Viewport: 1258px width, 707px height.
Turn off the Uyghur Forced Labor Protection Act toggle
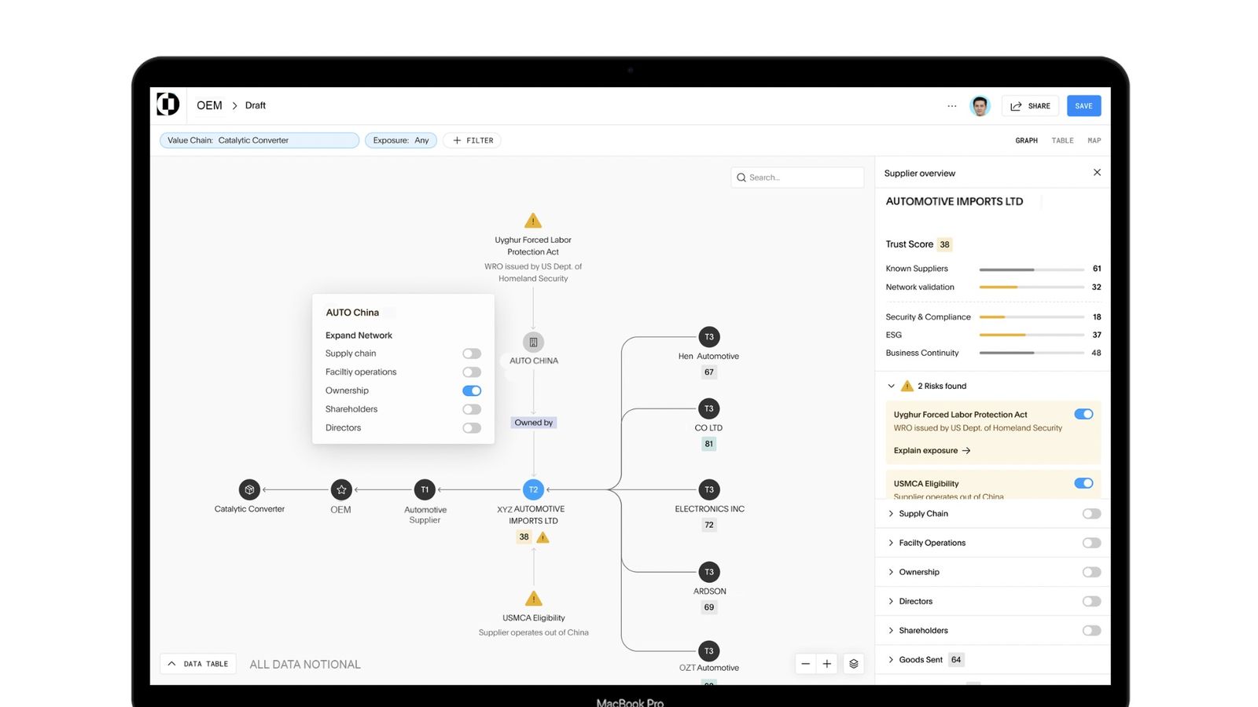[x=1084, y=414]
